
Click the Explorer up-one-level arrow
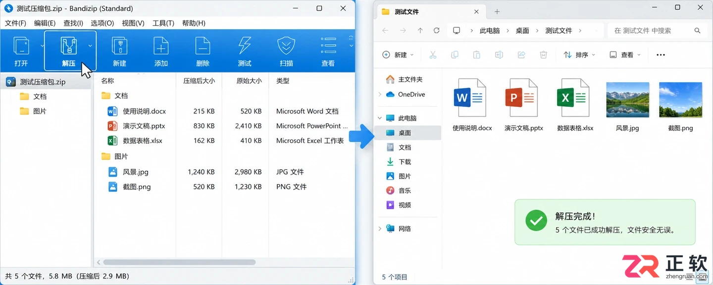pyautogui.click(x=420, y=31)
